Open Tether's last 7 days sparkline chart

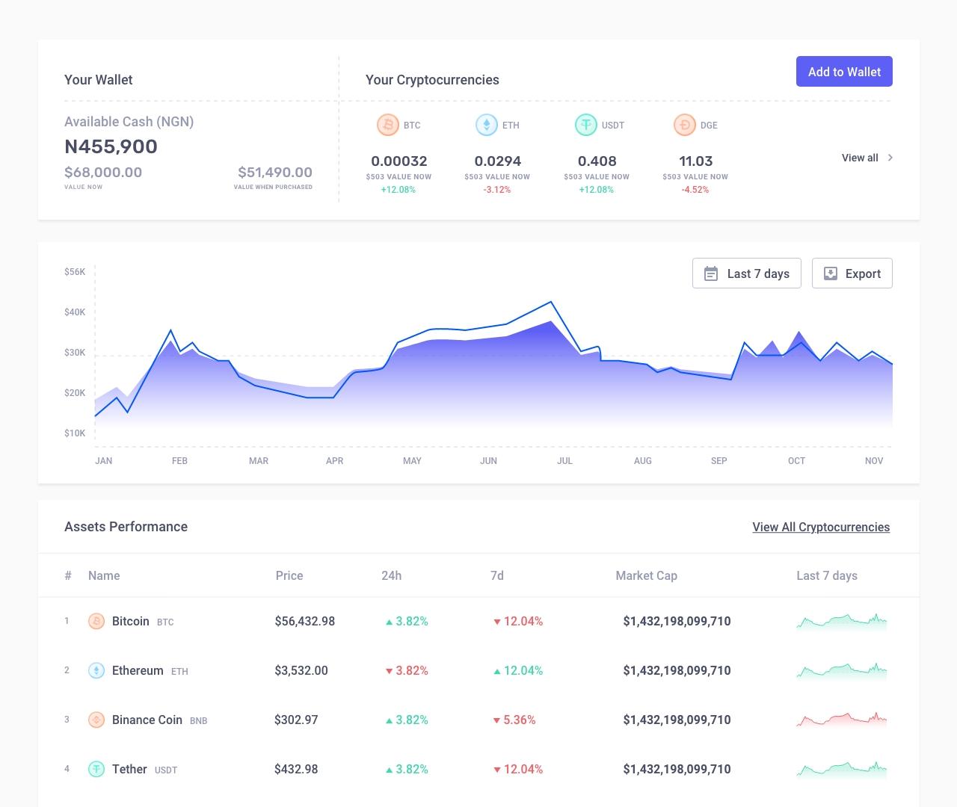842,770
